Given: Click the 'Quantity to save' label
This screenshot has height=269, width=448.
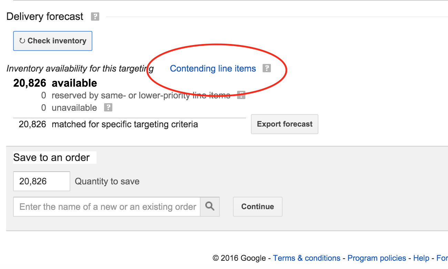Looking at the screenshot, I should click(x=107, y=182).
